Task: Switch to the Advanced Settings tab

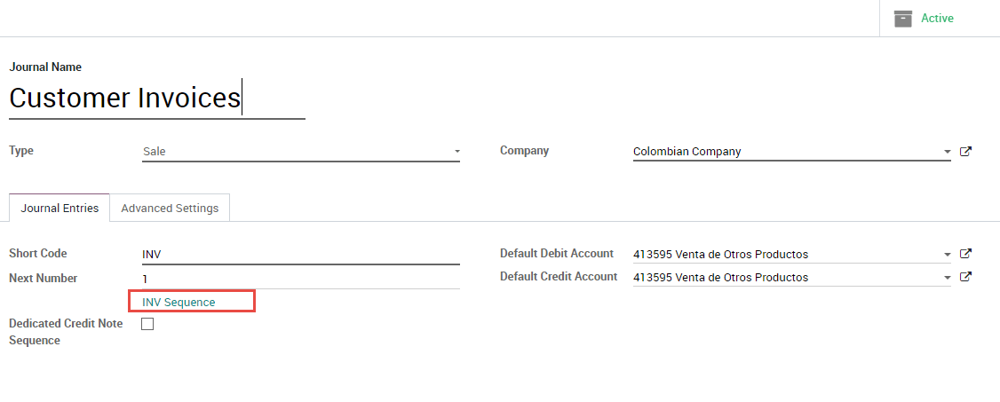Action: tap(170, 209)
